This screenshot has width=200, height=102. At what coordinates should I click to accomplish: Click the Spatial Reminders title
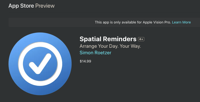pyautogui.click(x=108, y=39)
